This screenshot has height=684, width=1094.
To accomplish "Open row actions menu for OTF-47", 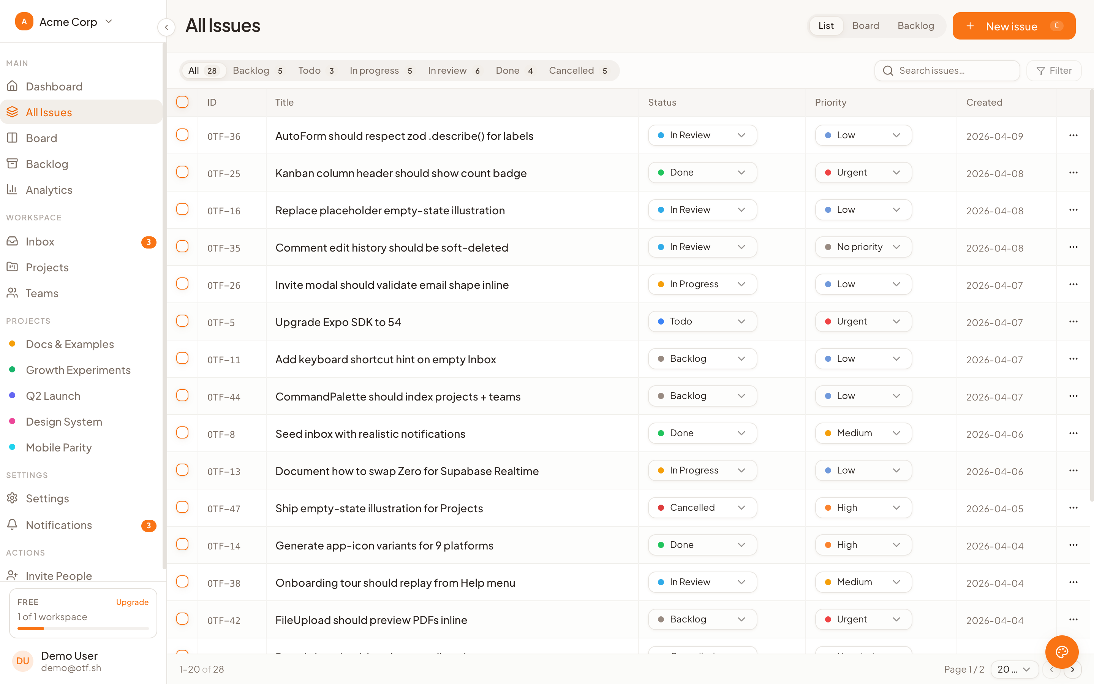I will (x=1073, y=508).
